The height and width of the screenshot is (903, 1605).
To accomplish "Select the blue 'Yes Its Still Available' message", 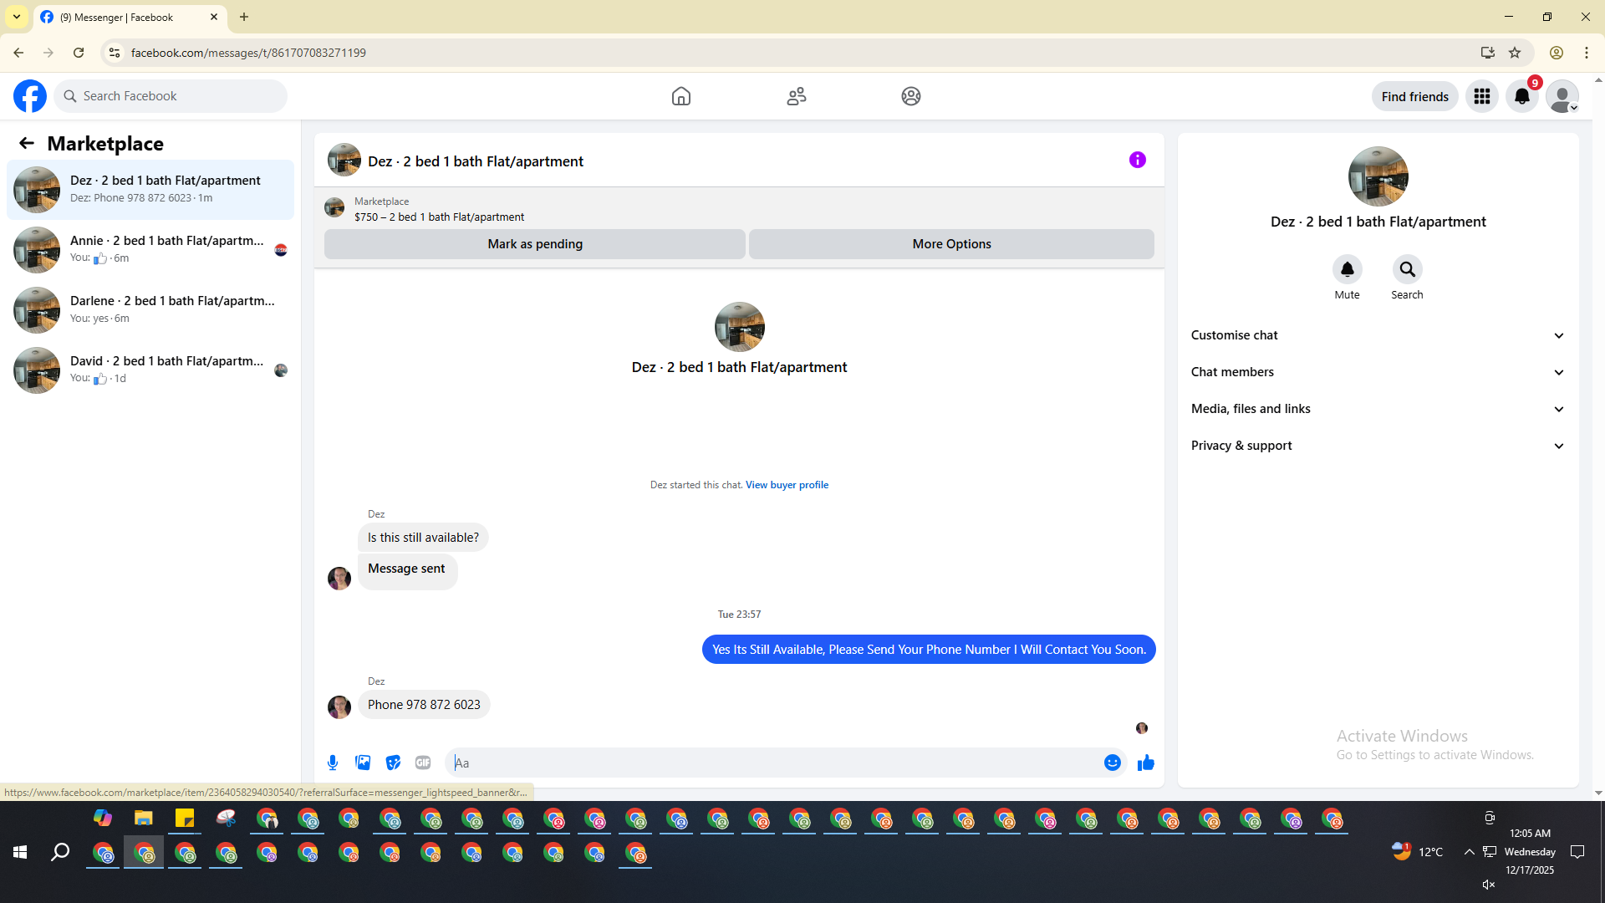I will pos(929,650).
